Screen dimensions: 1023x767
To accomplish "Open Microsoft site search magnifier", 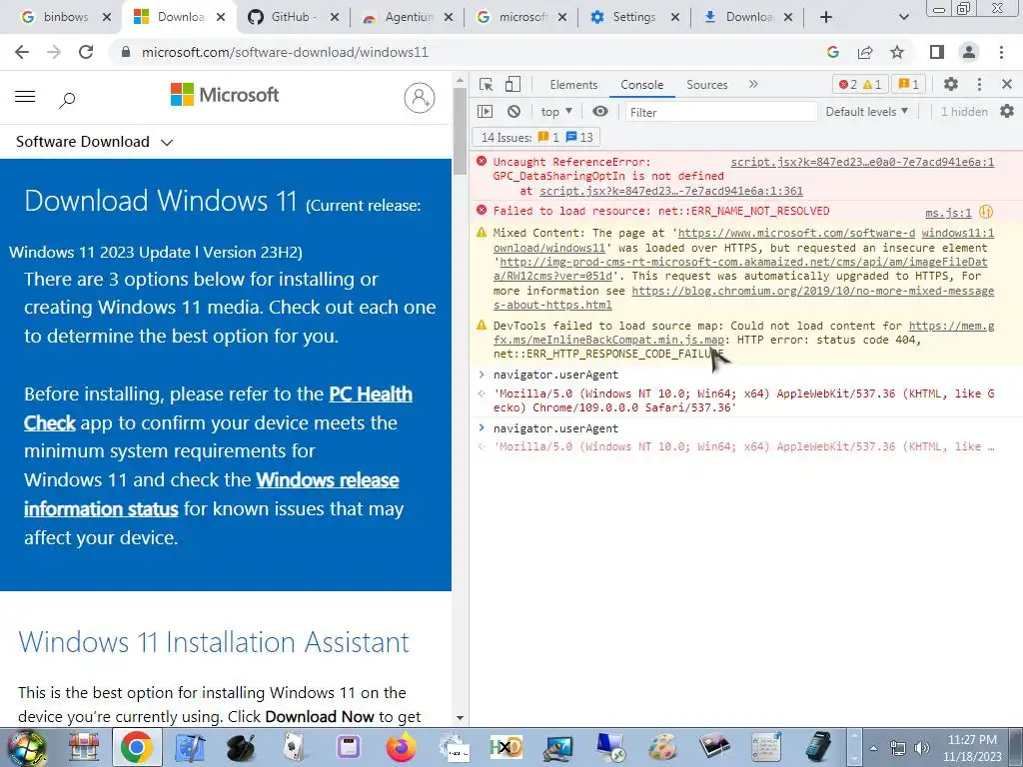I will coord(67,100).
